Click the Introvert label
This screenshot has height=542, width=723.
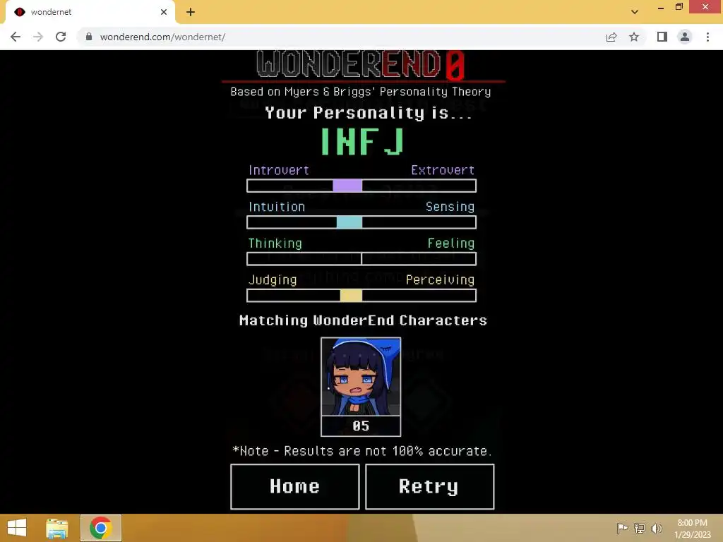(x=278, y=170)
